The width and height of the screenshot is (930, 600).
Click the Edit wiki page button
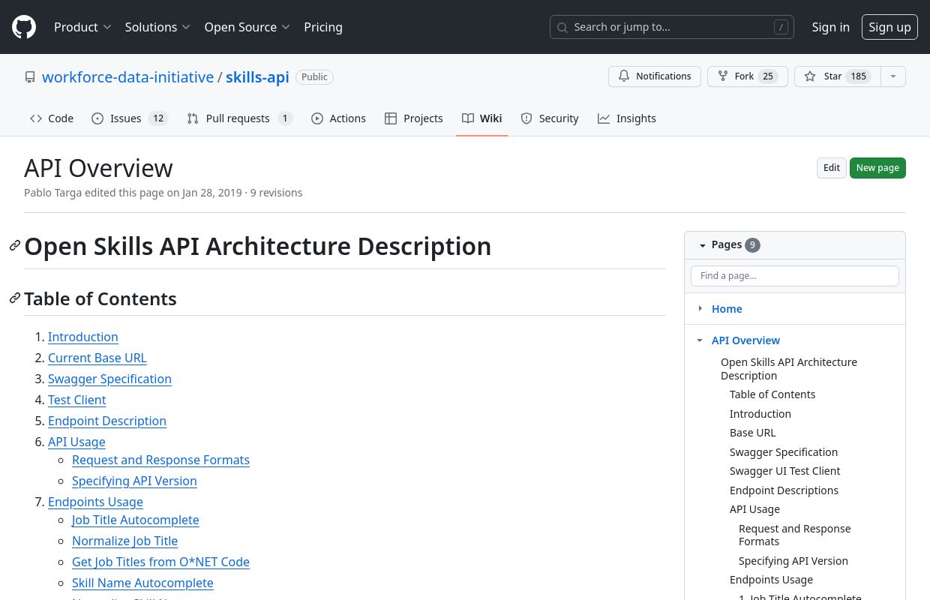pos(832,168)
